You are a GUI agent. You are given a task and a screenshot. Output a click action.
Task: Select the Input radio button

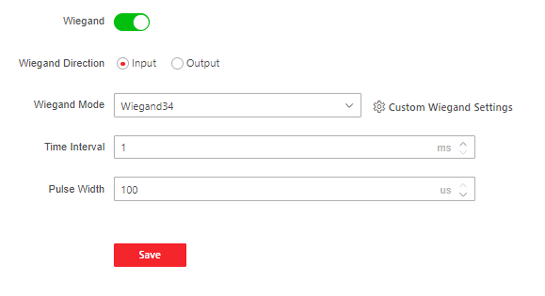click(122, 64)
